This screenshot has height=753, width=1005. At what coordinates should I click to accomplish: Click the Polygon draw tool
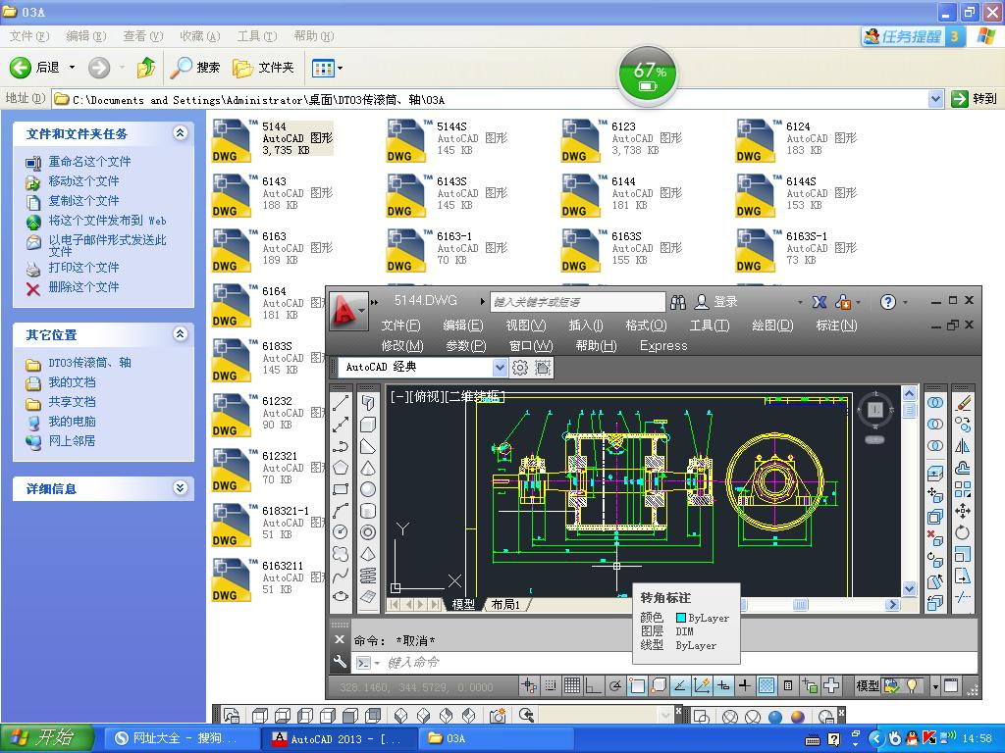(x=341, y=468)
